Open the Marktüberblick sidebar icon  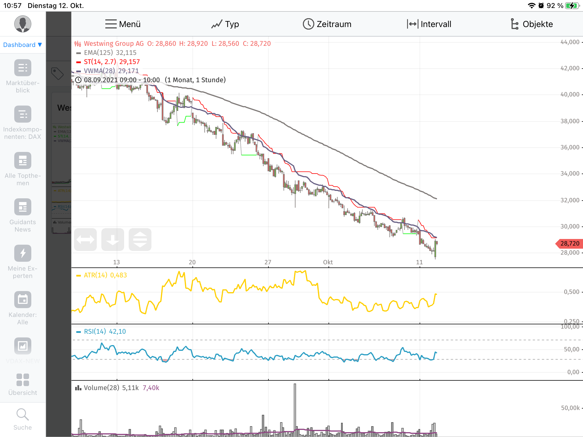pos(23,68)
